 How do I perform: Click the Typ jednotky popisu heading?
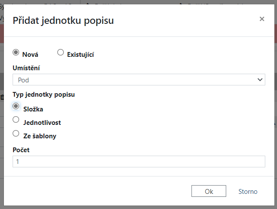[43, 95]
